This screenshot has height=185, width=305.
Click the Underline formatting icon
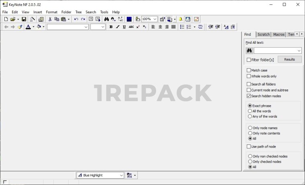click(x=124, y=27)
